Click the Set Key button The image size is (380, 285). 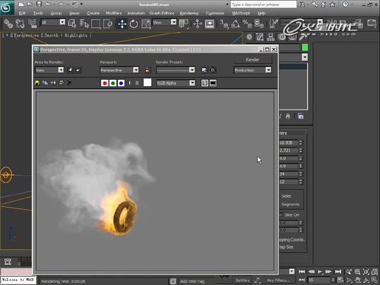pyautogui.click(x=243, y=281)
